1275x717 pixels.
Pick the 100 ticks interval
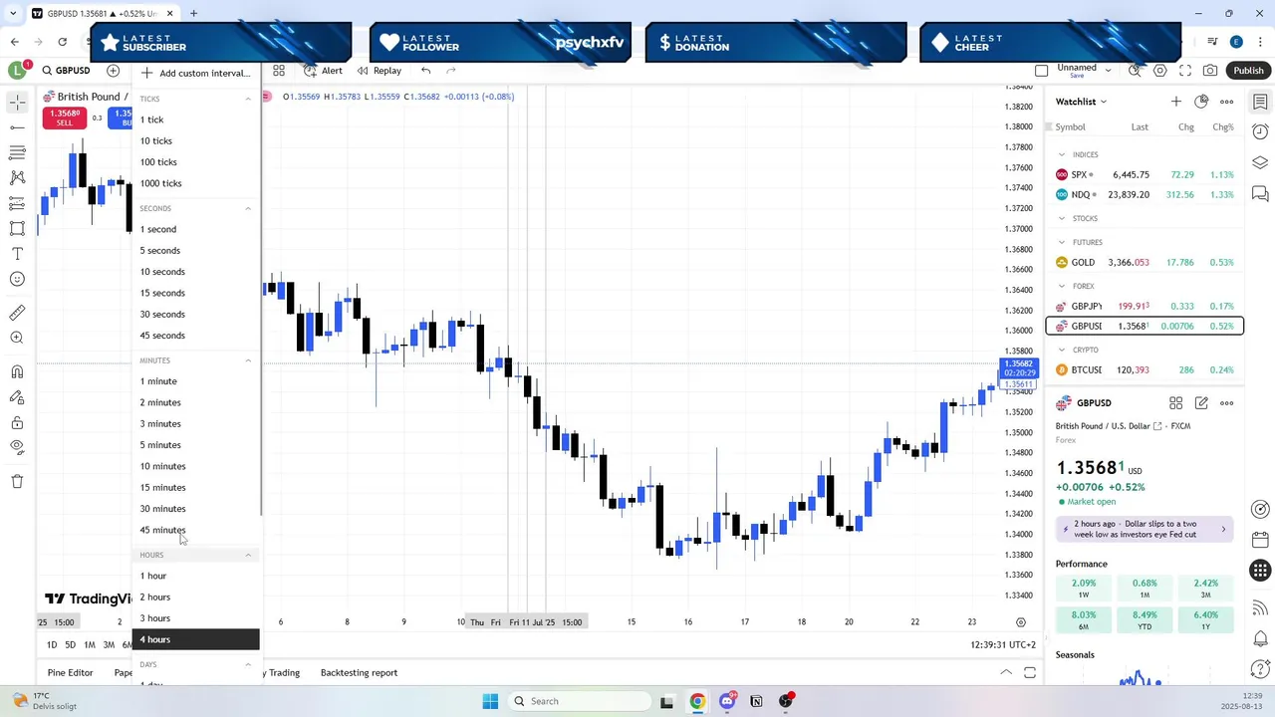pyautogui.click(x=195, y=162)
